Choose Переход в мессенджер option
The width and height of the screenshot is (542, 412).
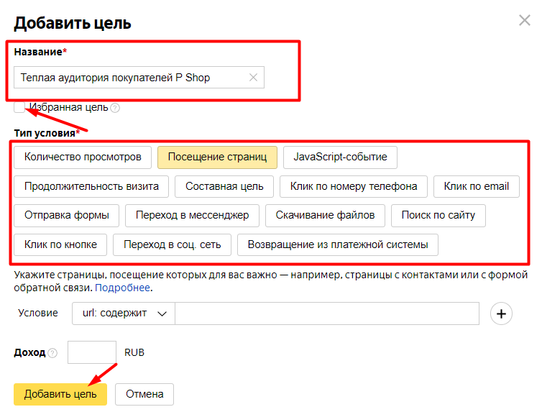(192, 216)
